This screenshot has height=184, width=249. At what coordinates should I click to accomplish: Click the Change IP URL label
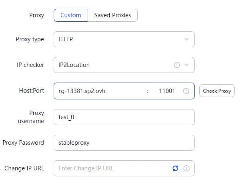click(x=24, y=168)
